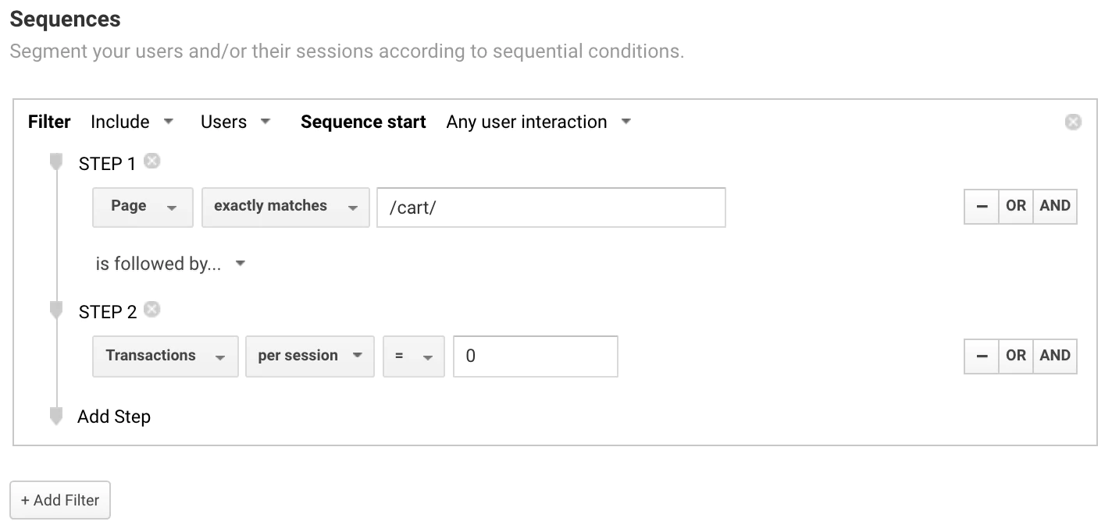Click 'Add Step' in the sequence

pyautogui.click(x=114, y=417)
